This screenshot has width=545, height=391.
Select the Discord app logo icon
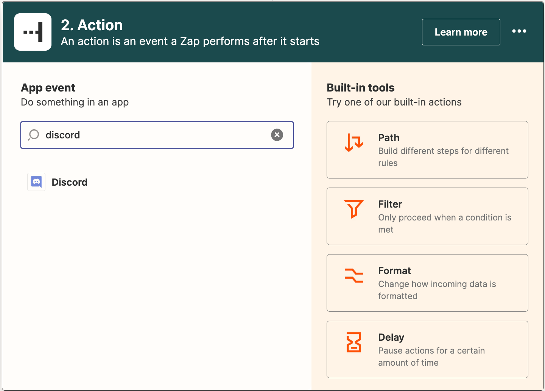(36, 182)
